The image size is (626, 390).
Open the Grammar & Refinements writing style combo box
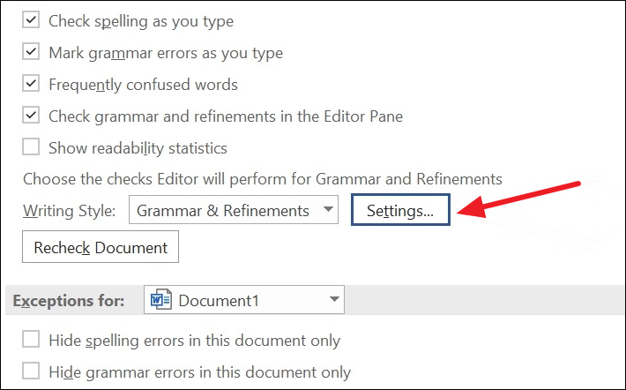point(234,209)
